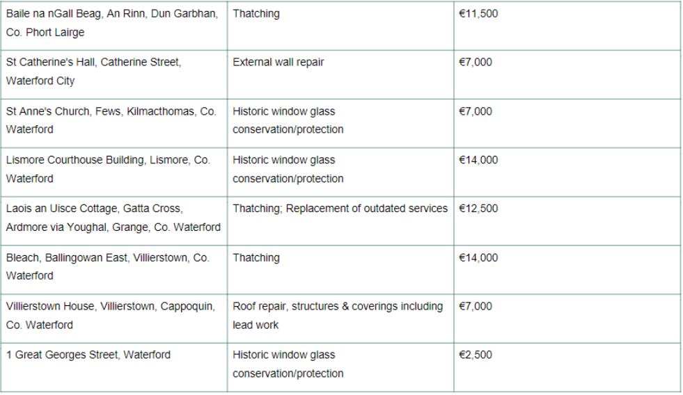Screen dimensions: 683x395
Task: Click the Baile na nGall Beag address cell
Action: [x=111, y=24]
